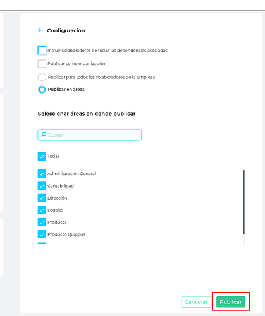Toggle Producto Quippos checkbox
265x316 pixels.
[x=42, y=234]
